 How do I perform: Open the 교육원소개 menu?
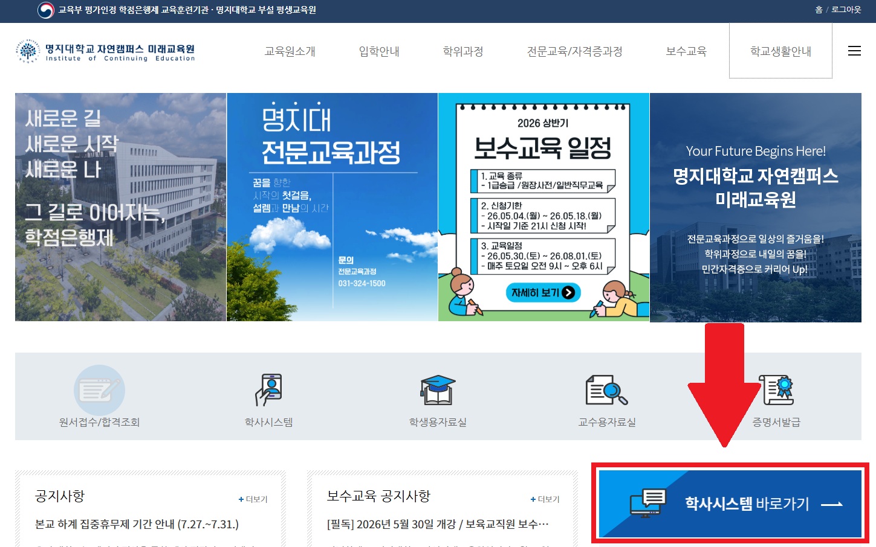290,51
